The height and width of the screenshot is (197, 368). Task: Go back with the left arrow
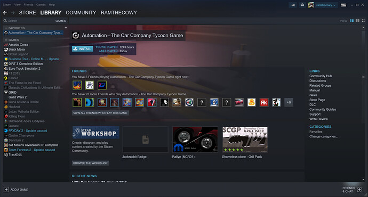click(x=5, y=13)
